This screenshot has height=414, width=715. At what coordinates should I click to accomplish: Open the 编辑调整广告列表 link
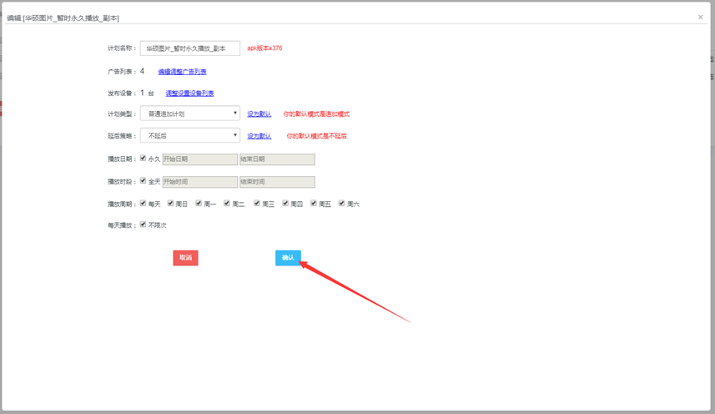coord(182,72)
